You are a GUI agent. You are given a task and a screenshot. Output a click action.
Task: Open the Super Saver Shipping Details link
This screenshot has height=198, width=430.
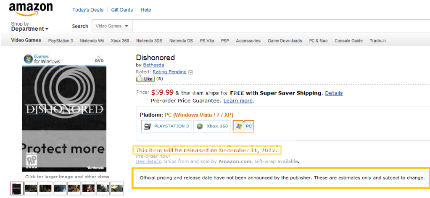click(334, 93)
